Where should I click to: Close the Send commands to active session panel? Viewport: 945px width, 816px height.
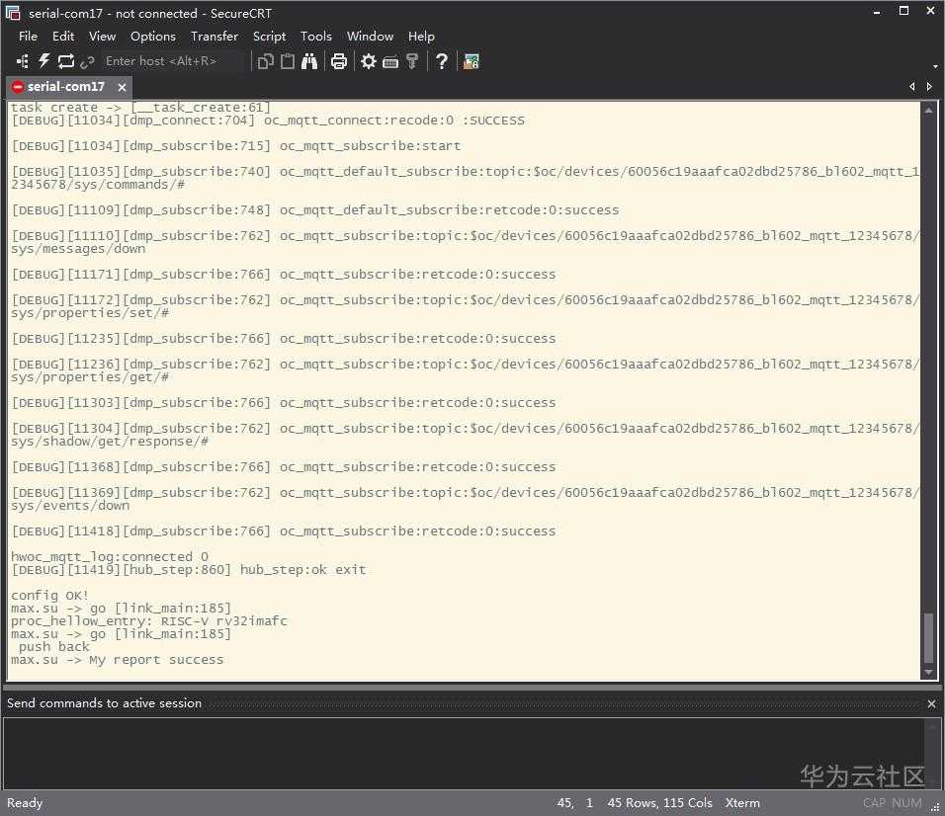(931, 703)
